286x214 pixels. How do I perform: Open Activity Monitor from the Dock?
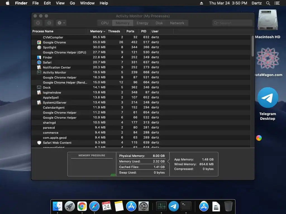[161, 206]
